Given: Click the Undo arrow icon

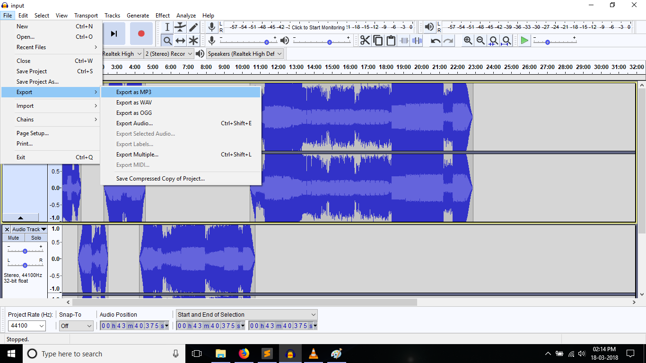Looking at the screenshot, I should pyautogui.click(x=435, y=41).
